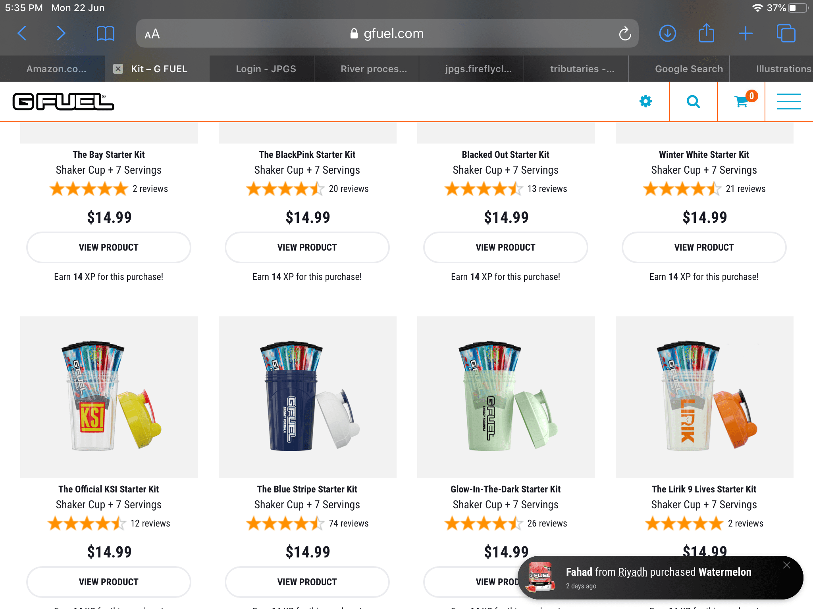View product for The Bay Starter Kit

(109, 247)
